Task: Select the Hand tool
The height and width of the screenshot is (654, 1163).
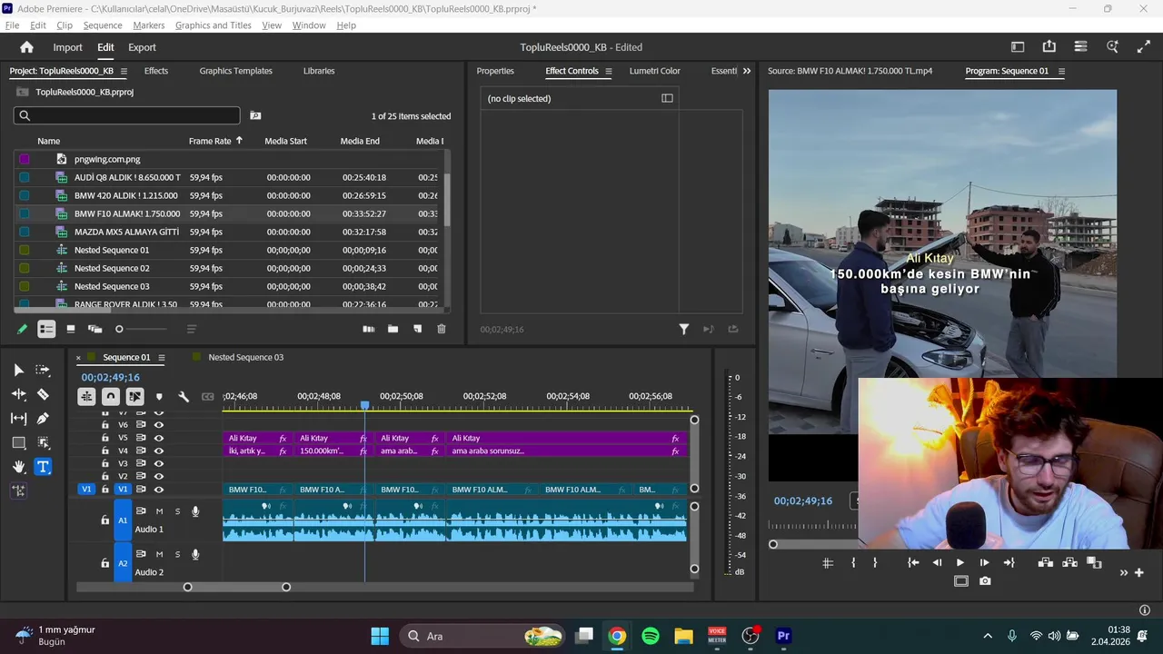Action: (18, 467)
